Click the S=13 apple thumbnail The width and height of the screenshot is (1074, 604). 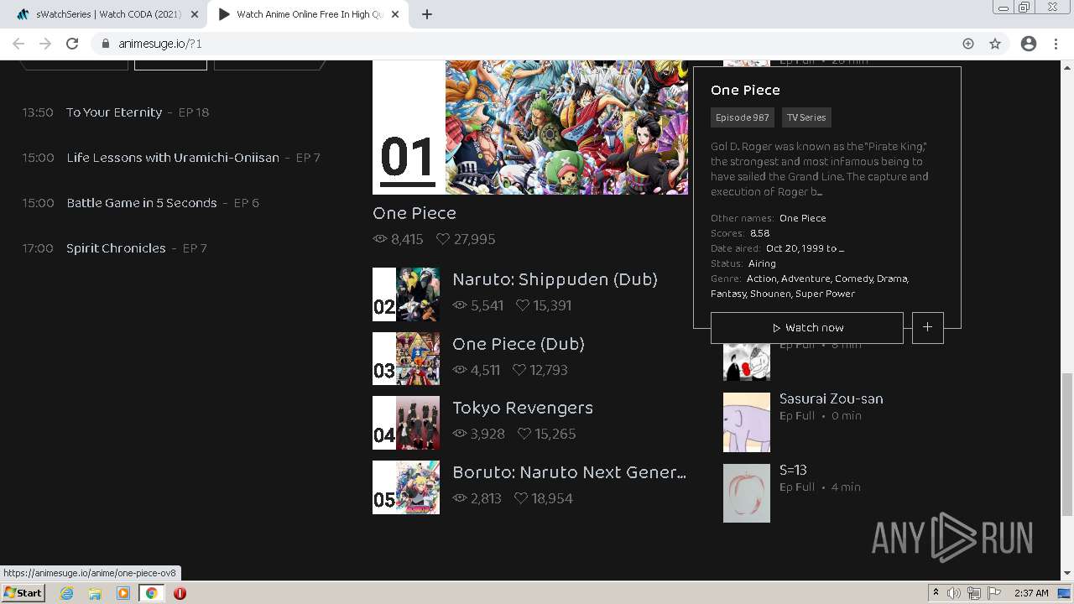tap(747, 493)
